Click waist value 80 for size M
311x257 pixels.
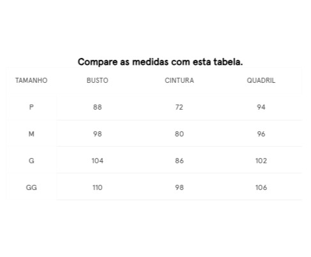179,134
